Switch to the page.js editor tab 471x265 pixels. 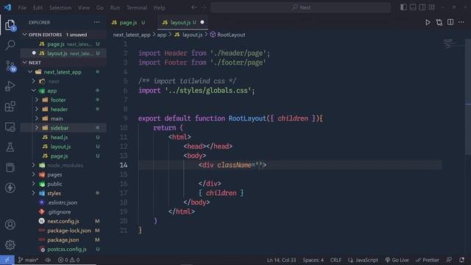click(x=131, y=22)
